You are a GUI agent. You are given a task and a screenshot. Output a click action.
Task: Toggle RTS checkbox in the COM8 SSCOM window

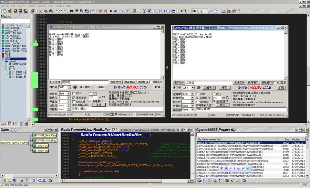coord(90,93)
